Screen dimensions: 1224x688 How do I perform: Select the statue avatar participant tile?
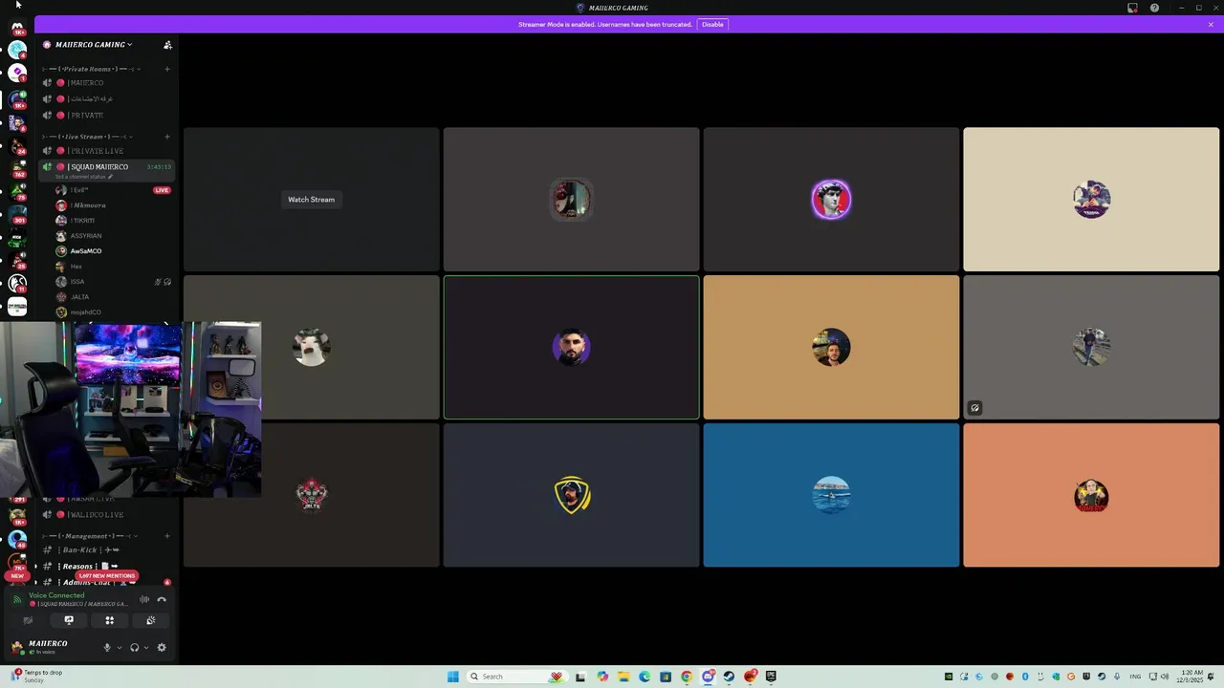tap(831, 200)
